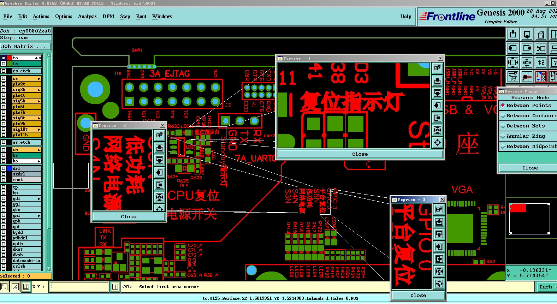Screen dimensions: 557x304
Task: Select Between Points measure mode
Action: pyautogui.click(x=528, y=105)
